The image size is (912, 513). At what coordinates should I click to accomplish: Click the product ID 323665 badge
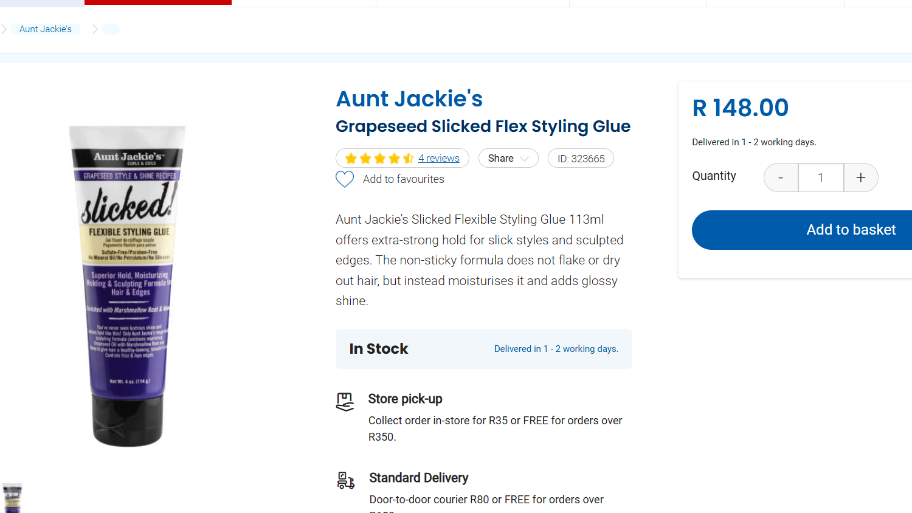click(581, 159)
